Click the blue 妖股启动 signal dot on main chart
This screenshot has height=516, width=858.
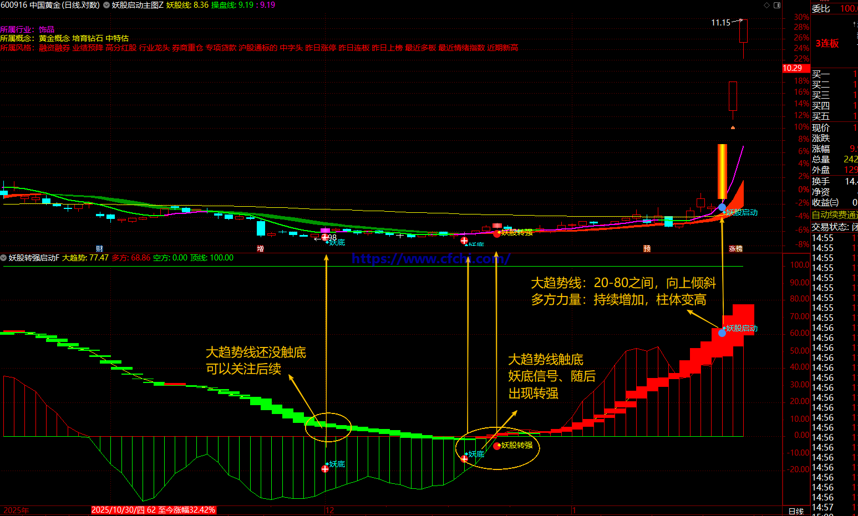coord(722,207)
